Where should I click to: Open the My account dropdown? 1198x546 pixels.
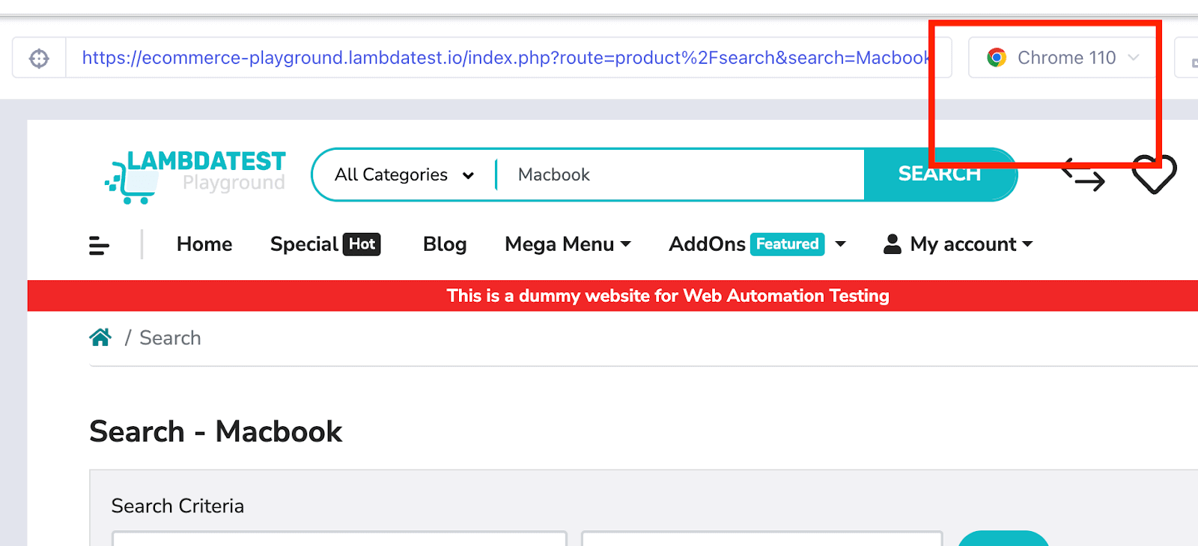coord(958,244)
